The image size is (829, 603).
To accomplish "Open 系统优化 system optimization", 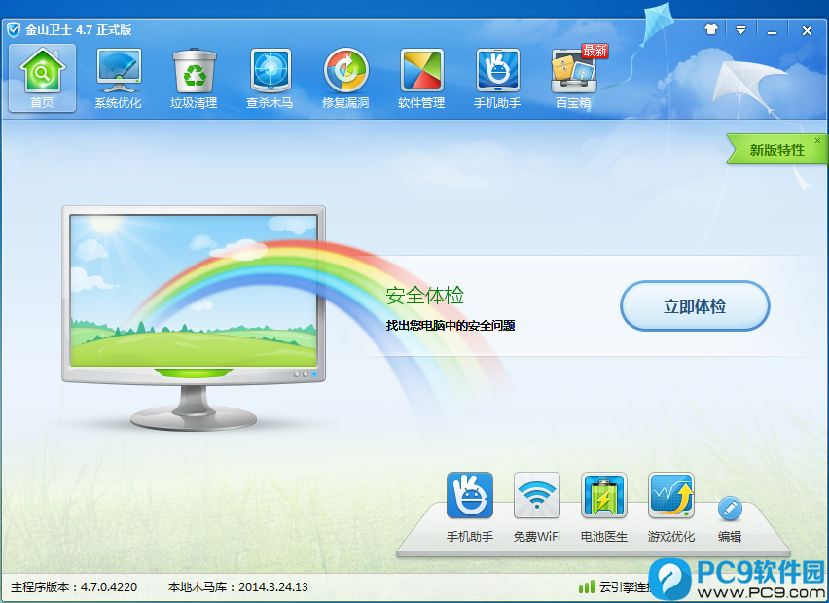I will 118,78.
